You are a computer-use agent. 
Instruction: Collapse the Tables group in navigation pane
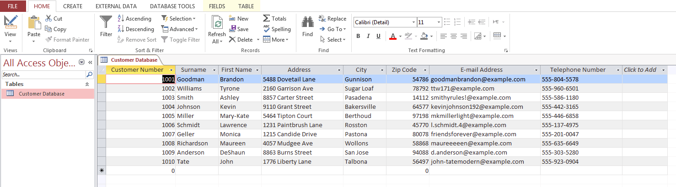[x=87, y=84]
